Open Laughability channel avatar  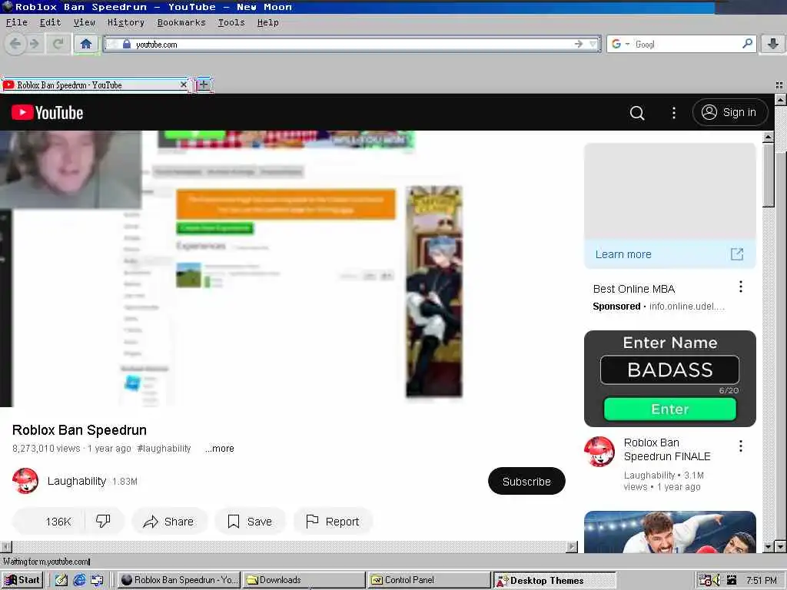coord(25,481)
